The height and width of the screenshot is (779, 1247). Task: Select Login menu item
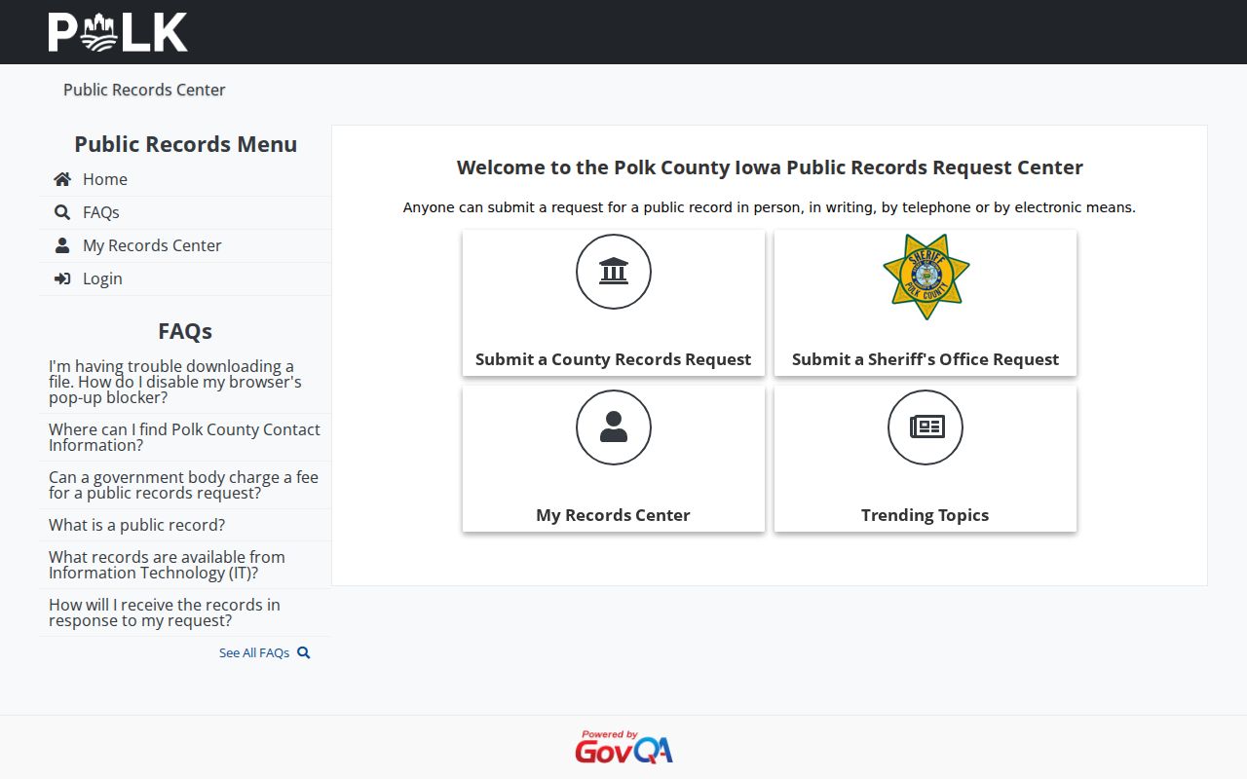click(x=102, y=278)
